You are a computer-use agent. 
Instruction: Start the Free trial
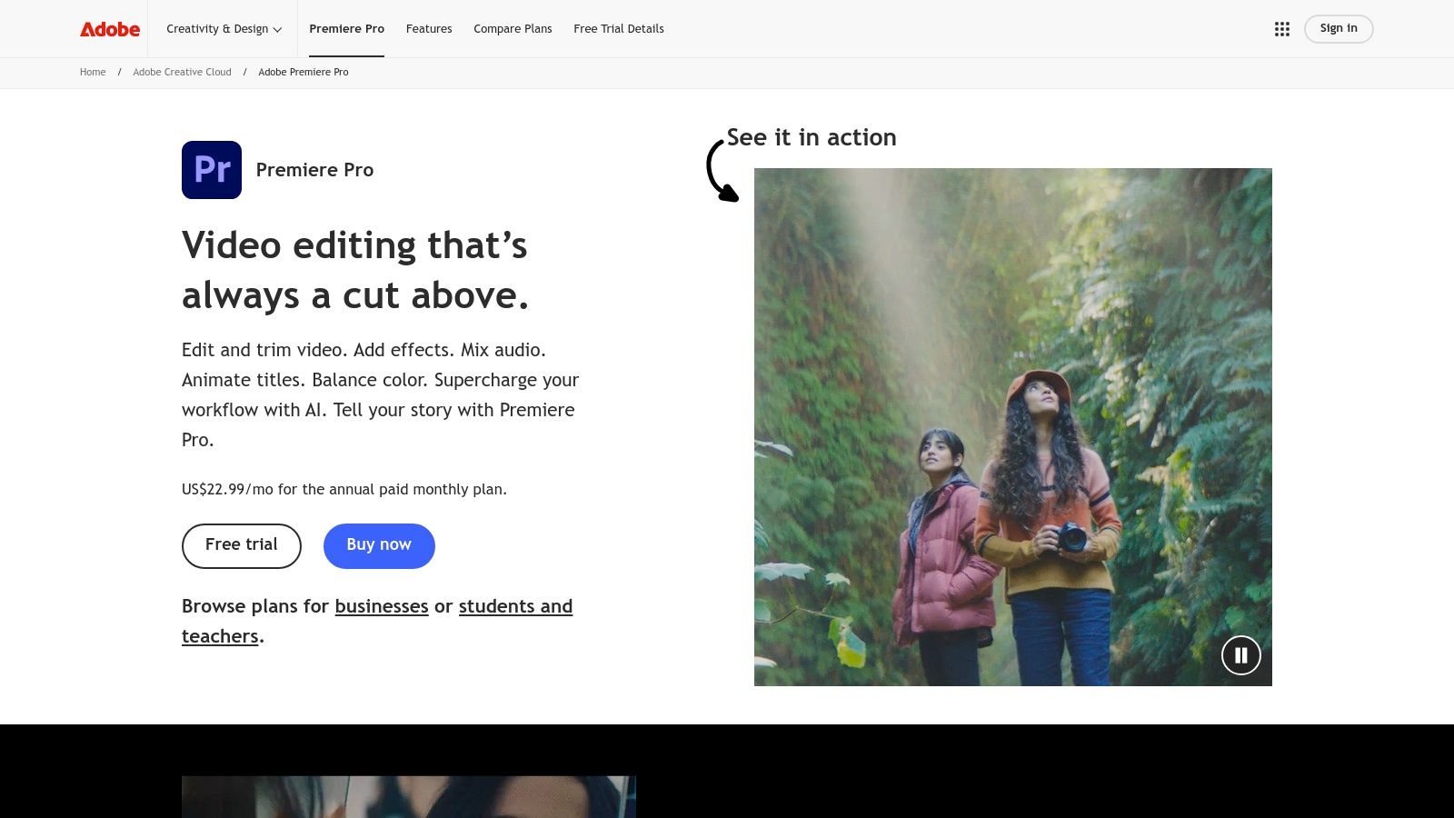click(x=242, y=545)
